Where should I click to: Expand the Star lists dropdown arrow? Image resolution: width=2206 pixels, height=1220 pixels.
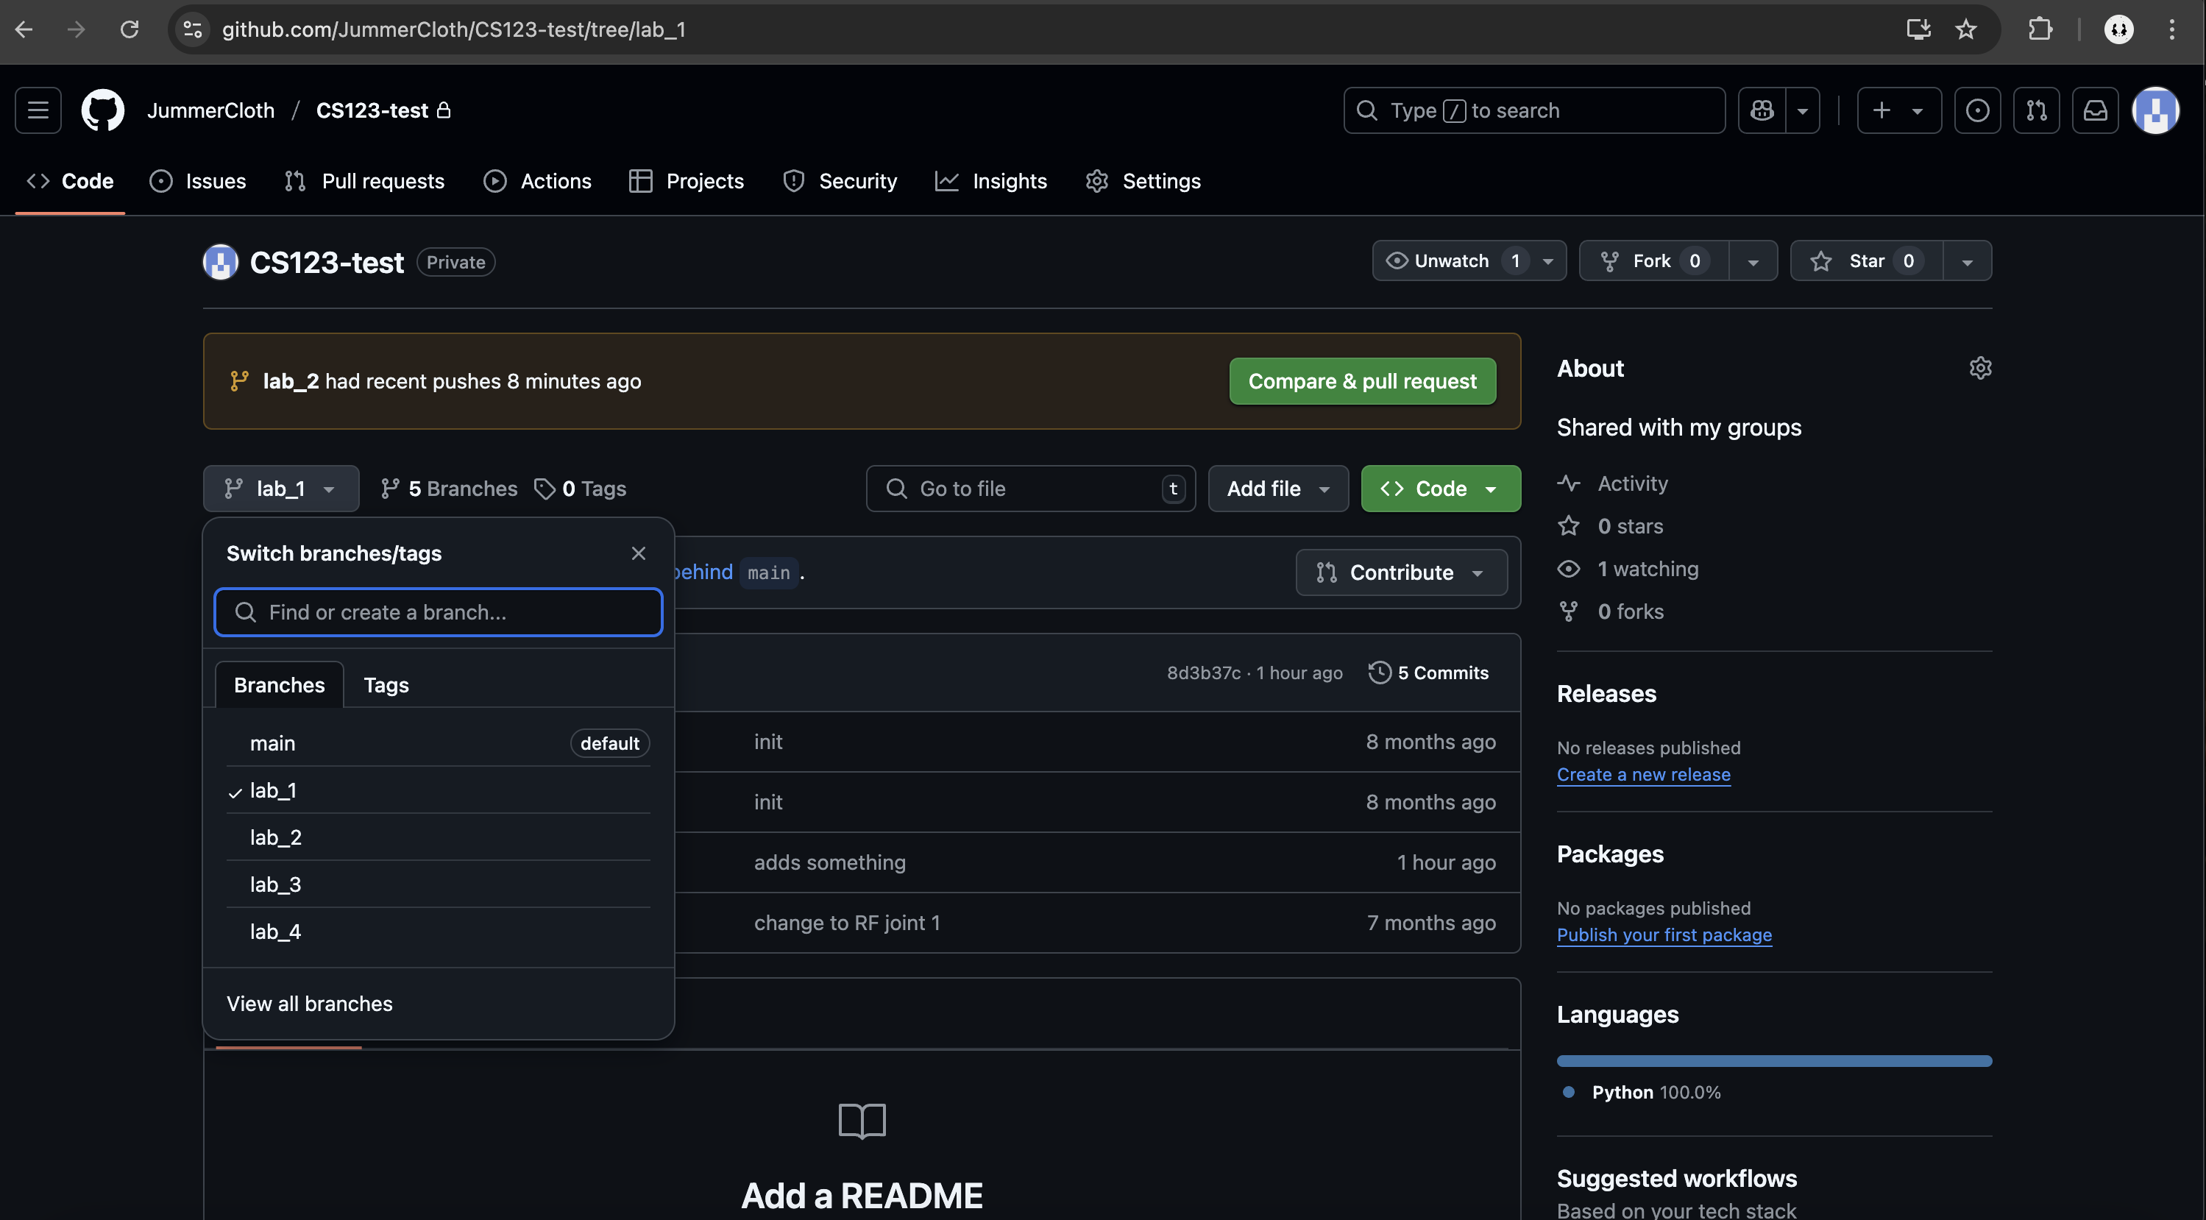(x=1967, y=261)
